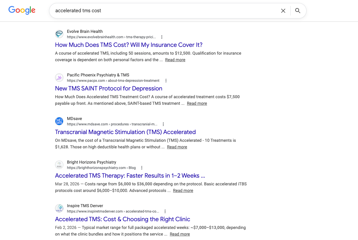
Task: Open more options for Evolve Brain Health result
Action: pos(162,37)
